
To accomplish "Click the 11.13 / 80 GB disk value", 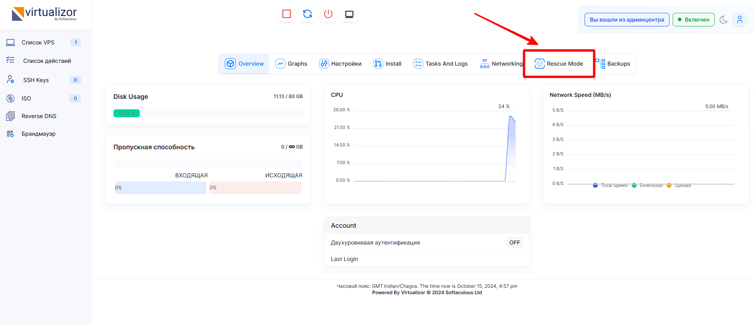I will [x=288, y=96].
